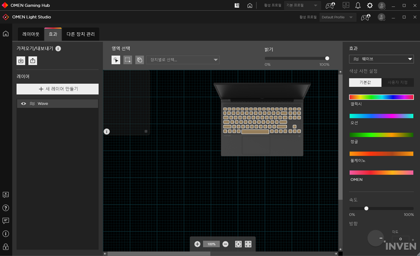Select the 정글 color preset
The width and height of the screenshot is (420, 256).
(x=381, y=135)
